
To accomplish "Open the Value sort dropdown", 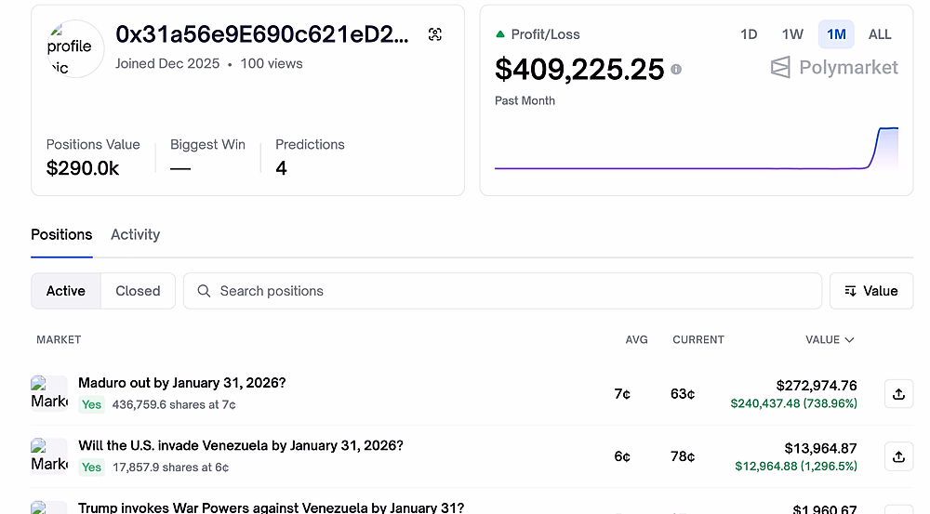I will (870, 291).
